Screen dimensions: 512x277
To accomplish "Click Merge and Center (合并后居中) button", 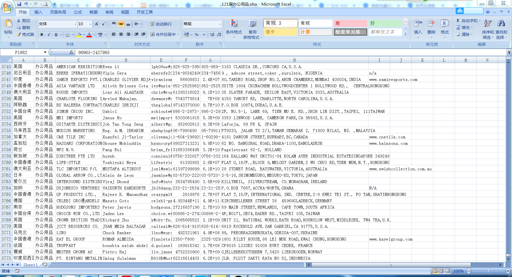I will pyautogui.click(x=163, y=34).
